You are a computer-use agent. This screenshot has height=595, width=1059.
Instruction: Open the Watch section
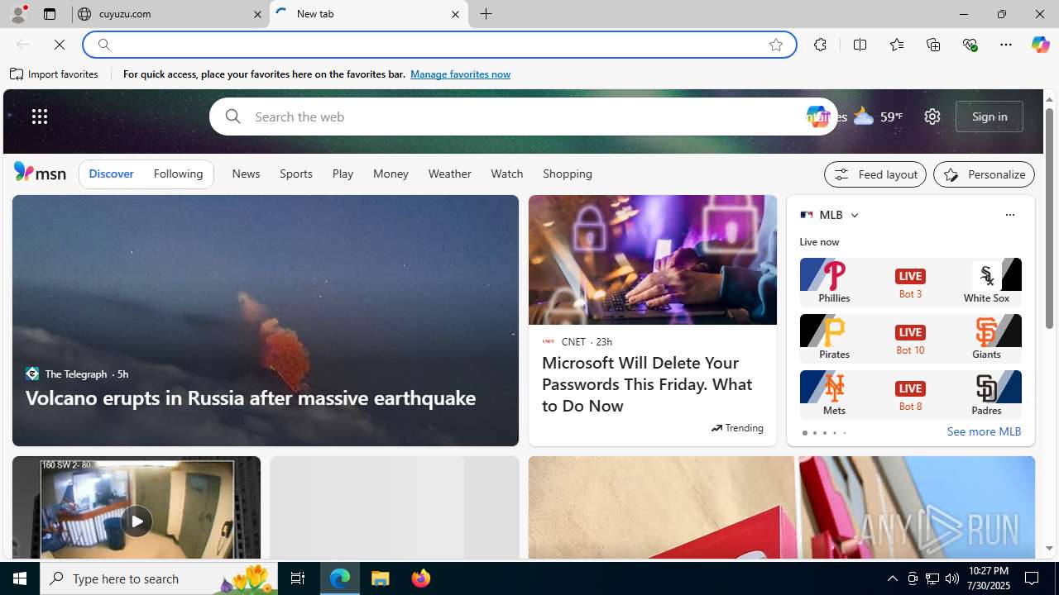[507, 174]
